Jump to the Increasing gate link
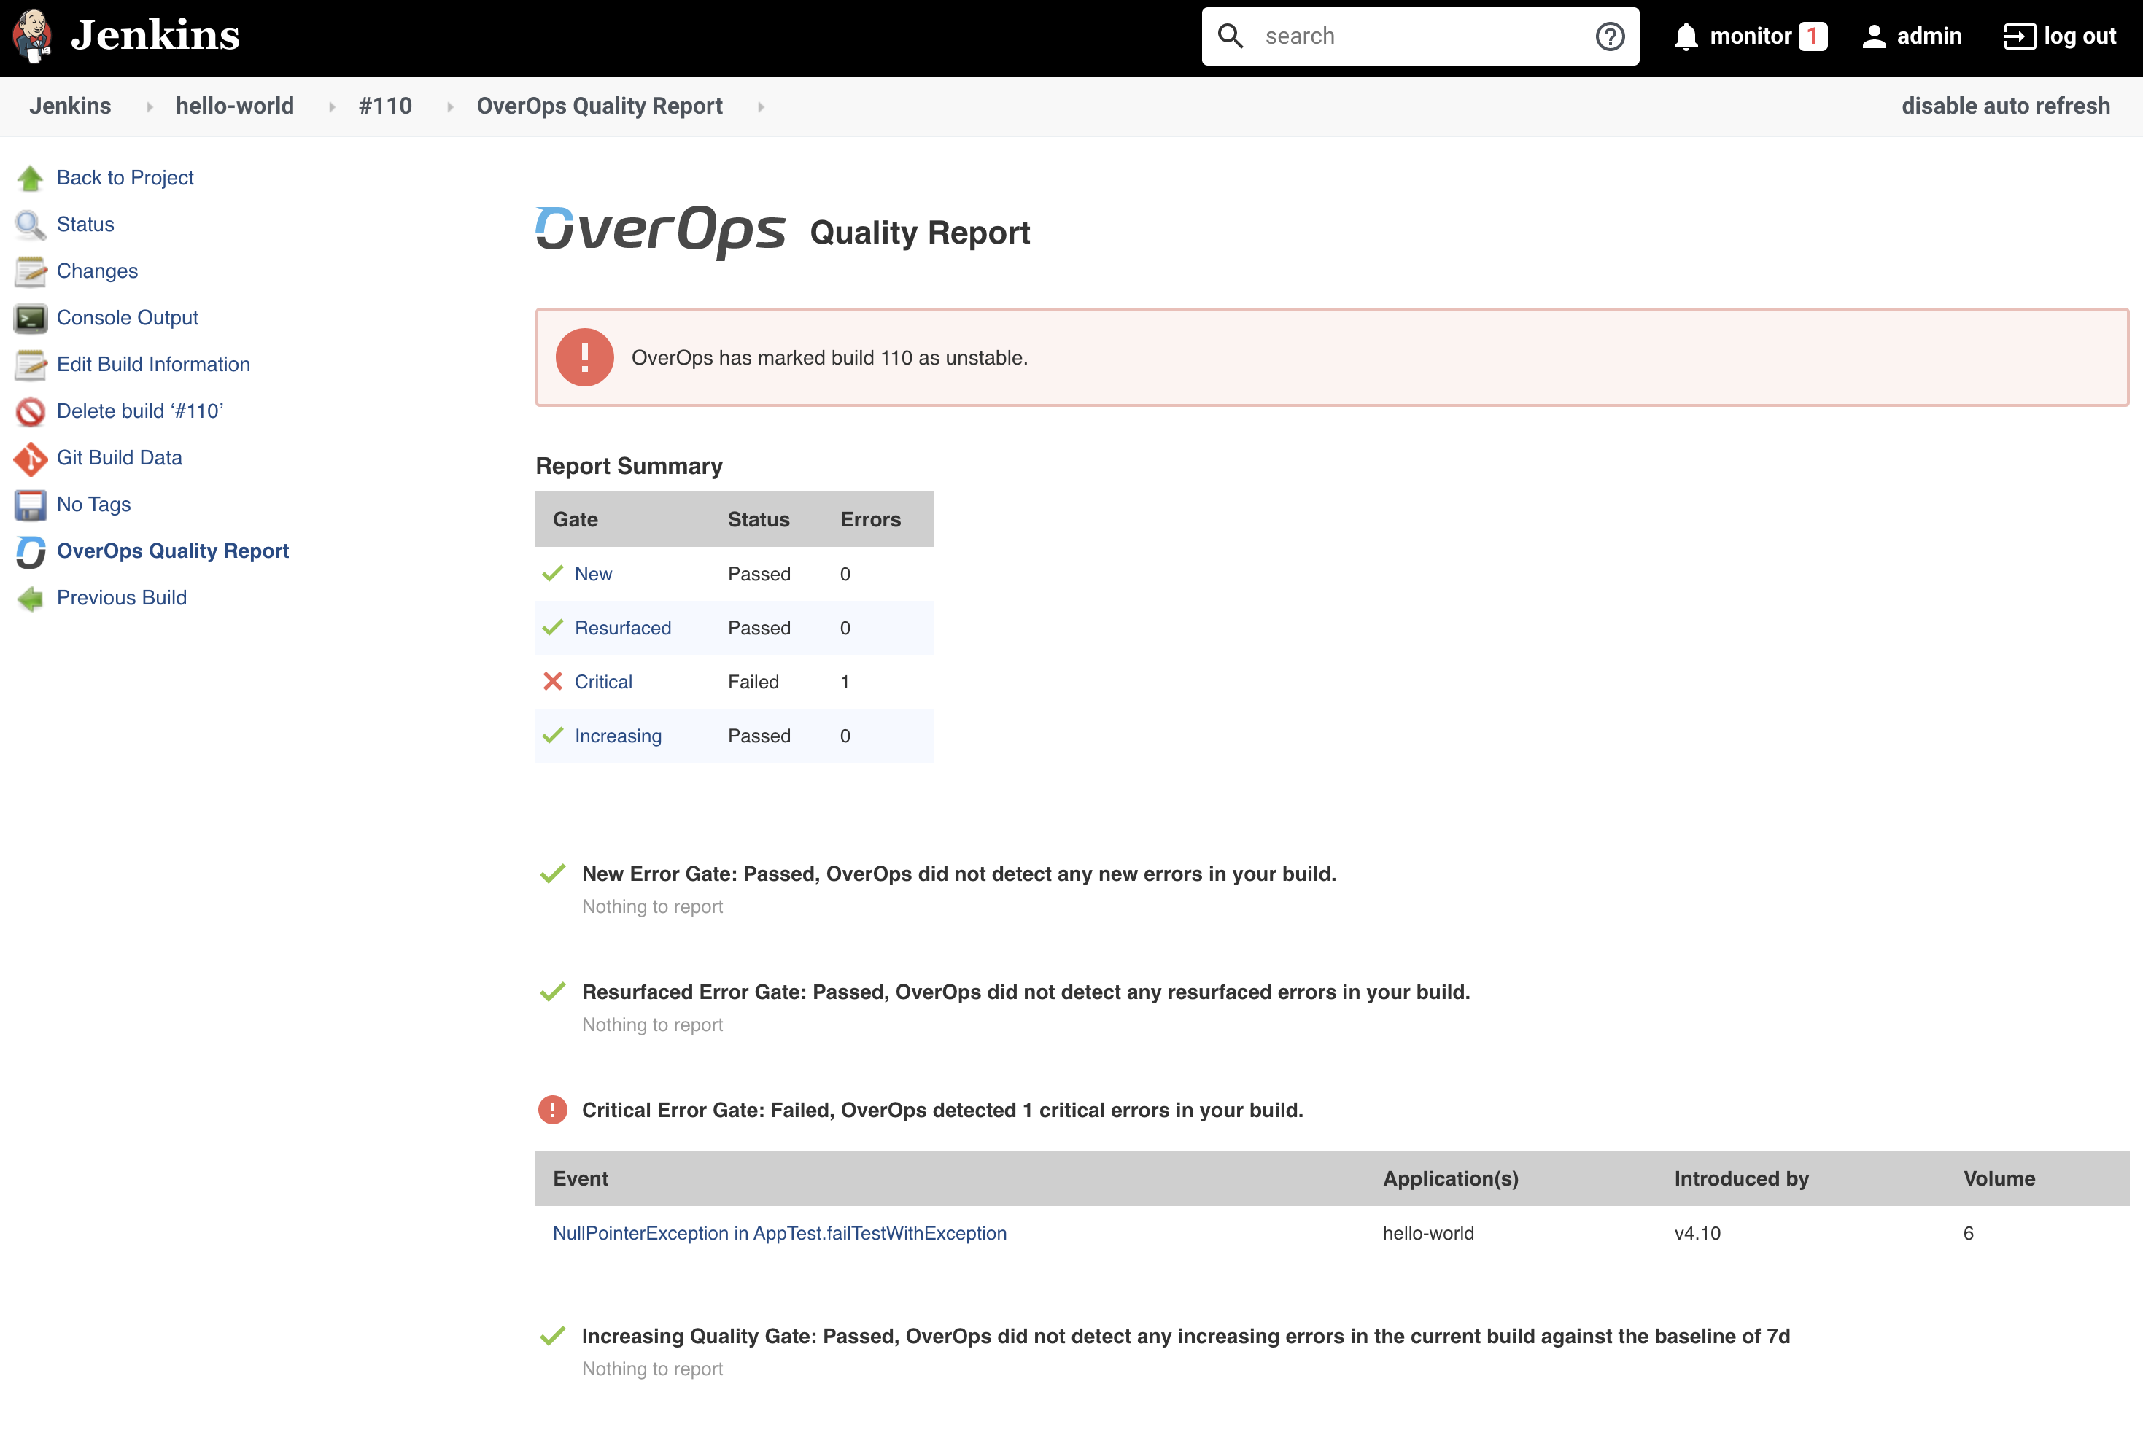 coord(618,736)
